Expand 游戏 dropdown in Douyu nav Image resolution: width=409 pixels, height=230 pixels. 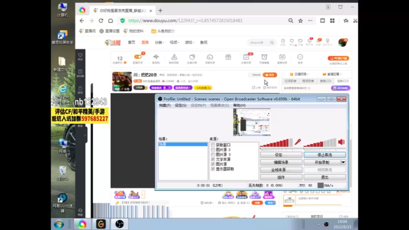189,42
